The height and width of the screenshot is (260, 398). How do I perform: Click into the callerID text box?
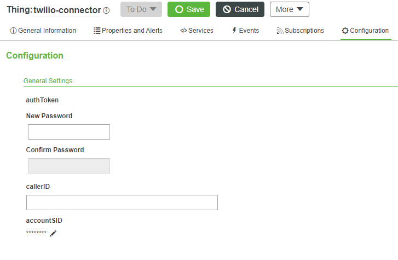click(x=122, y=203)
